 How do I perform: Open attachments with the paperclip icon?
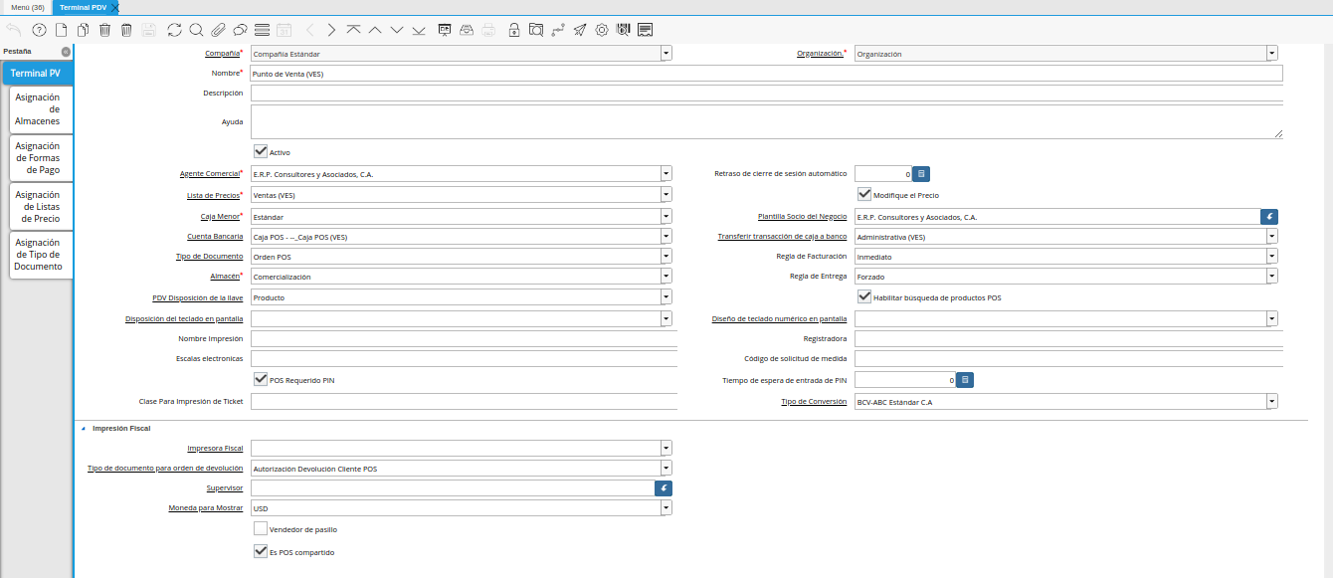pos(217,30)
